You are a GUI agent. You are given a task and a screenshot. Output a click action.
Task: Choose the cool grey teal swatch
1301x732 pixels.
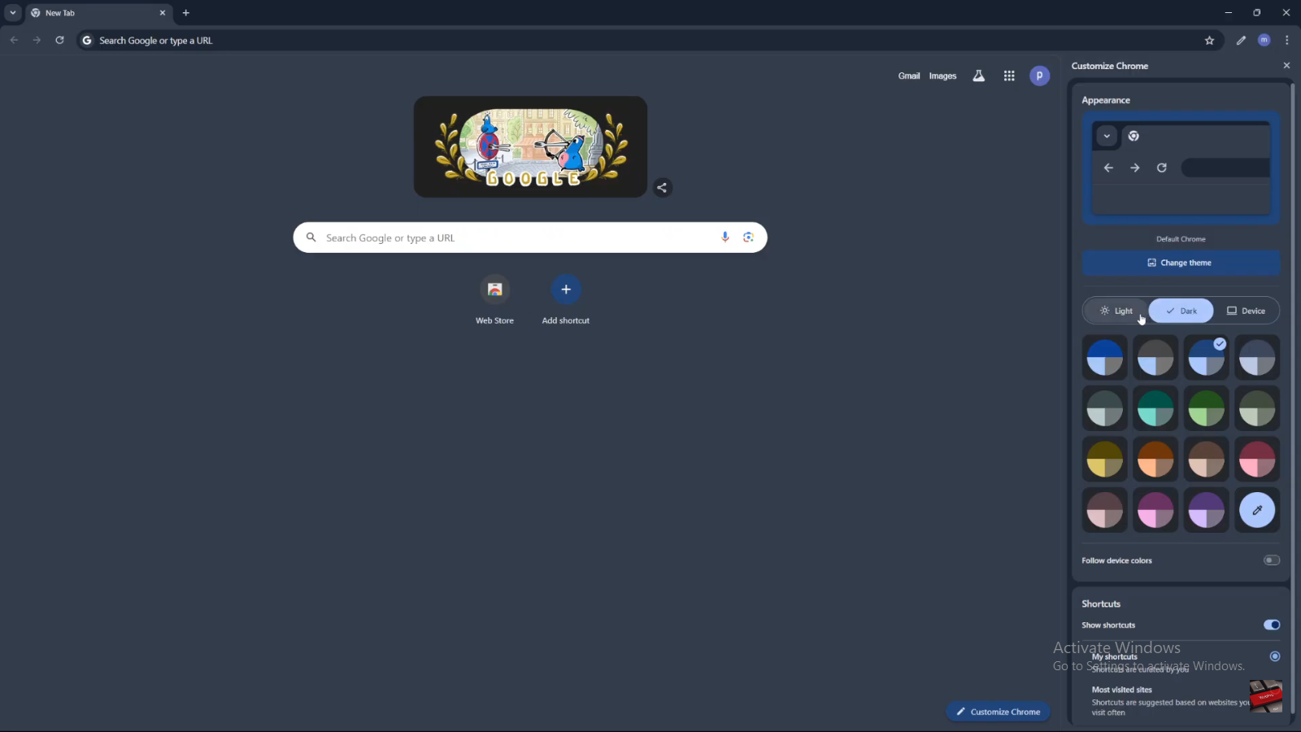pos(1104,408)
